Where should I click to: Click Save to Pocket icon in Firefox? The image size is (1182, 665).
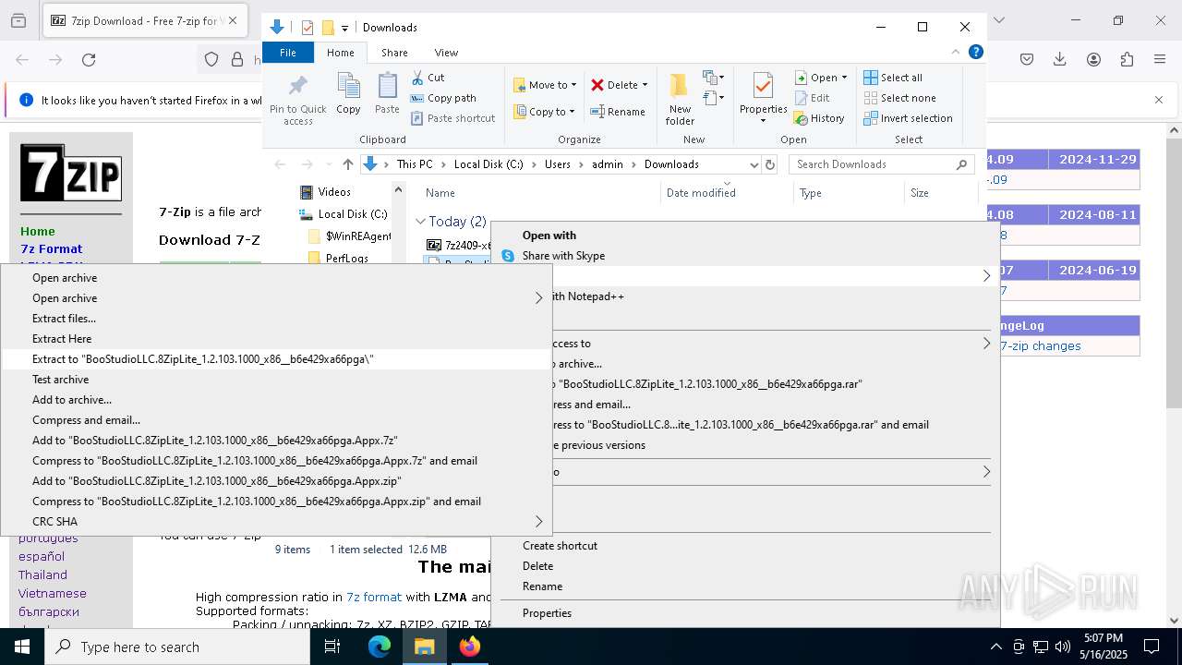click(1027, 59)
